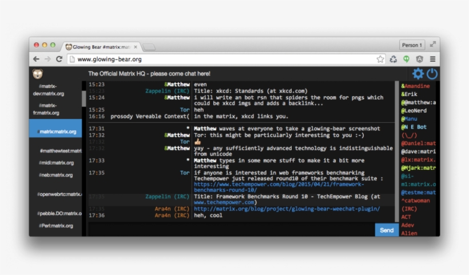Open the Chrome hamburger menu
The image size is (469, 275).
[432, 59]
